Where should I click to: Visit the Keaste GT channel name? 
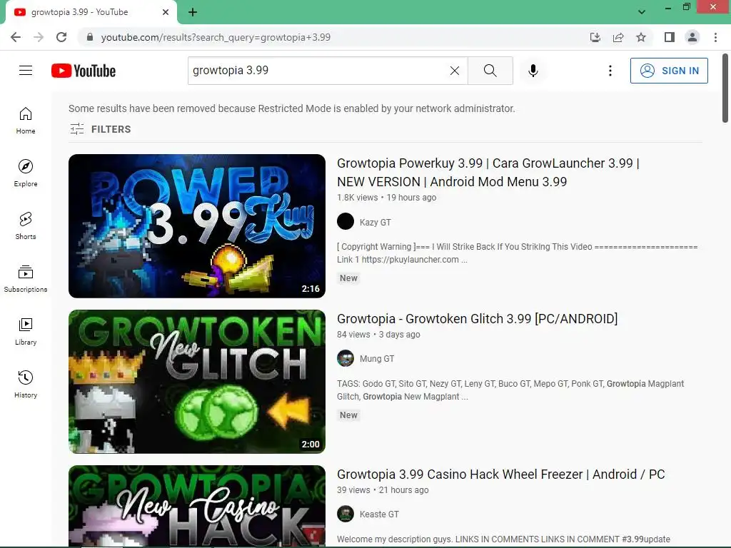tap(379, 514)
